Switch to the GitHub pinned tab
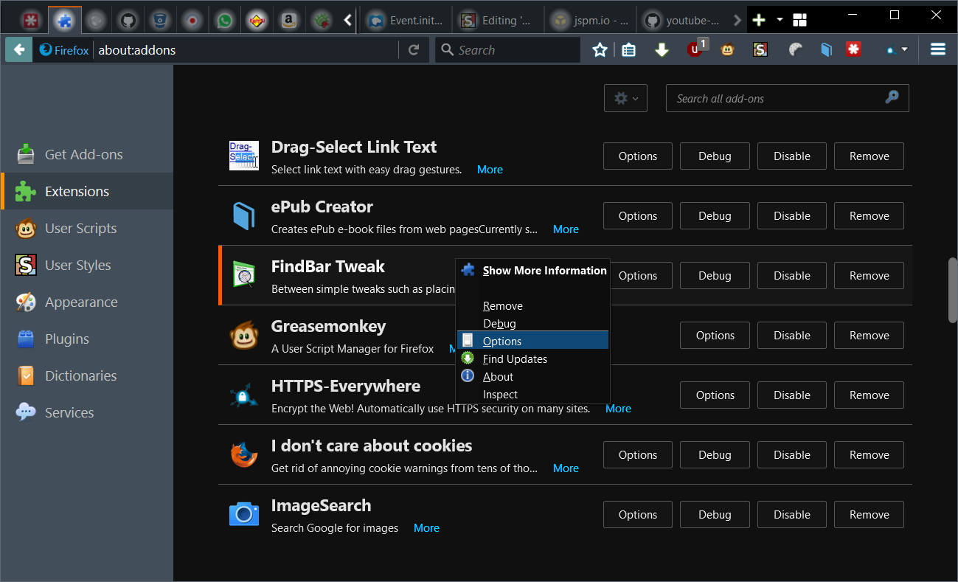The height and width of the screenshot is (582, 958). (x=128, y=21)
